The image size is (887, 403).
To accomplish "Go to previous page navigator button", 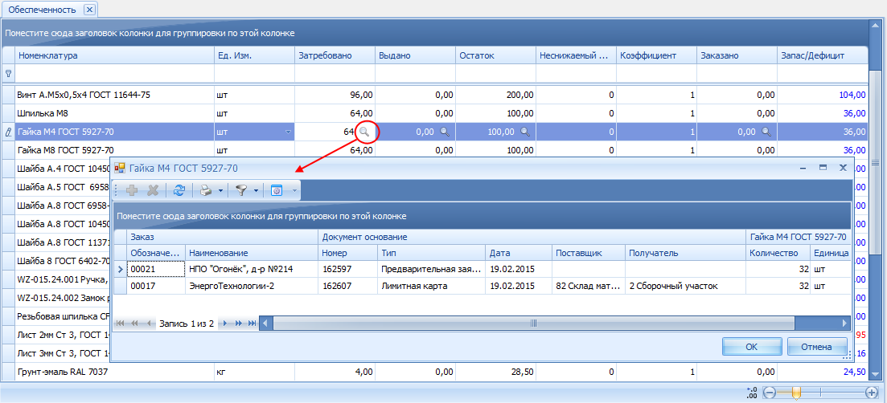I will [134, 324].
